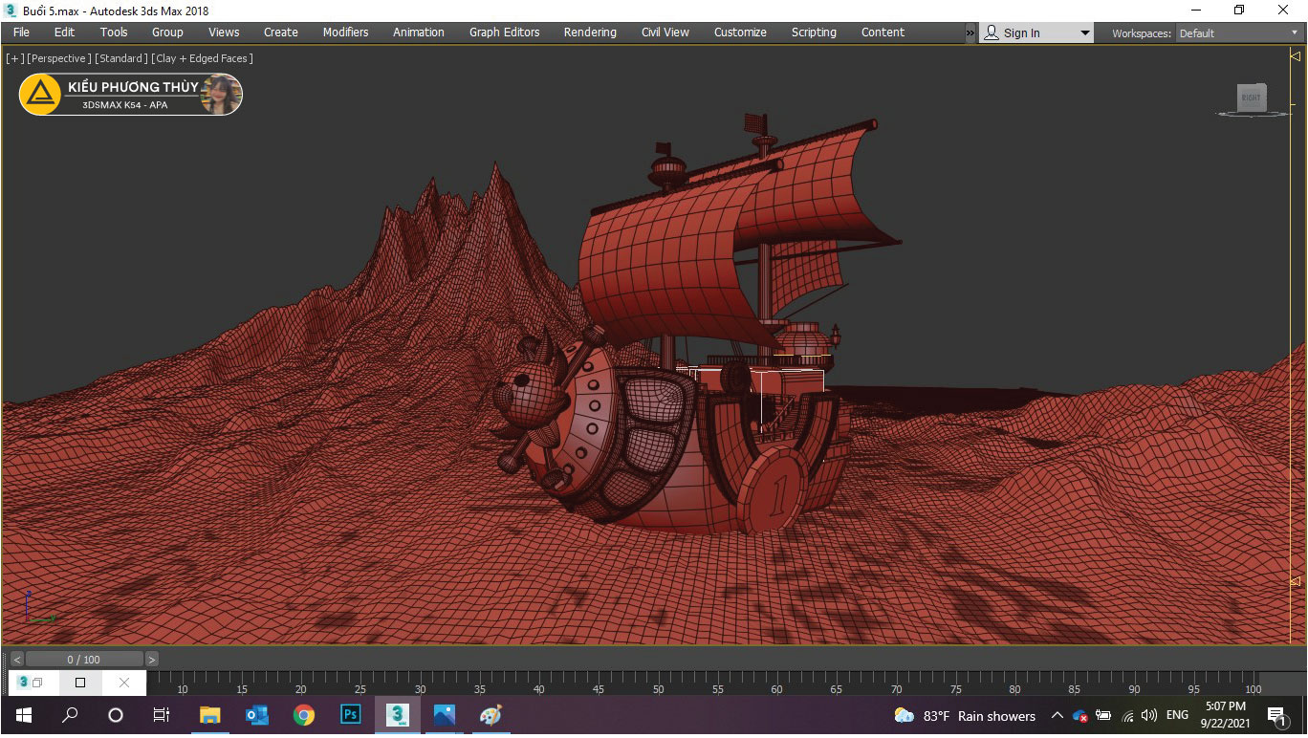Viewport: 1308px width, 738px height.
Task: Click the 0 / 100 time slider handle
Action: click(84, 660)
